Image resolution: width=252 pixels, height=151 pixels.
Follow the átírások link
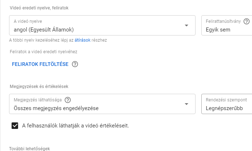[83, 40]
